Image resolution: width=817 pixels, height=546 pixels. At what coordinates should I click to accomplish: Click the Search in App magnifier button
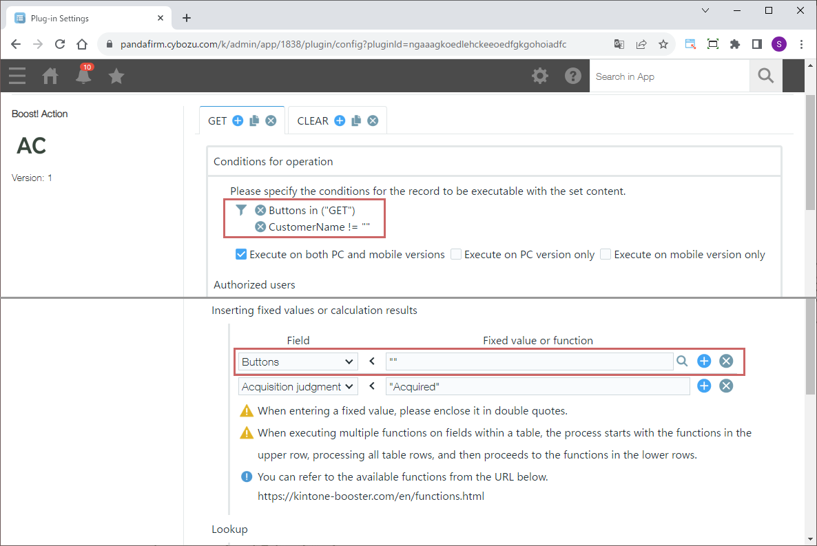tap(766, 76)
